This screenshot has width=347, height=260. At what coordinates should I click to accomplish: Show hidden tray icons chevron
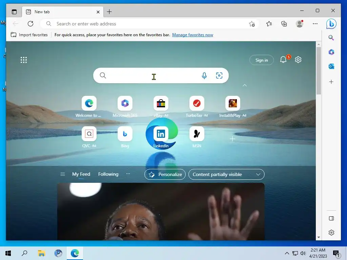point(287,253)
